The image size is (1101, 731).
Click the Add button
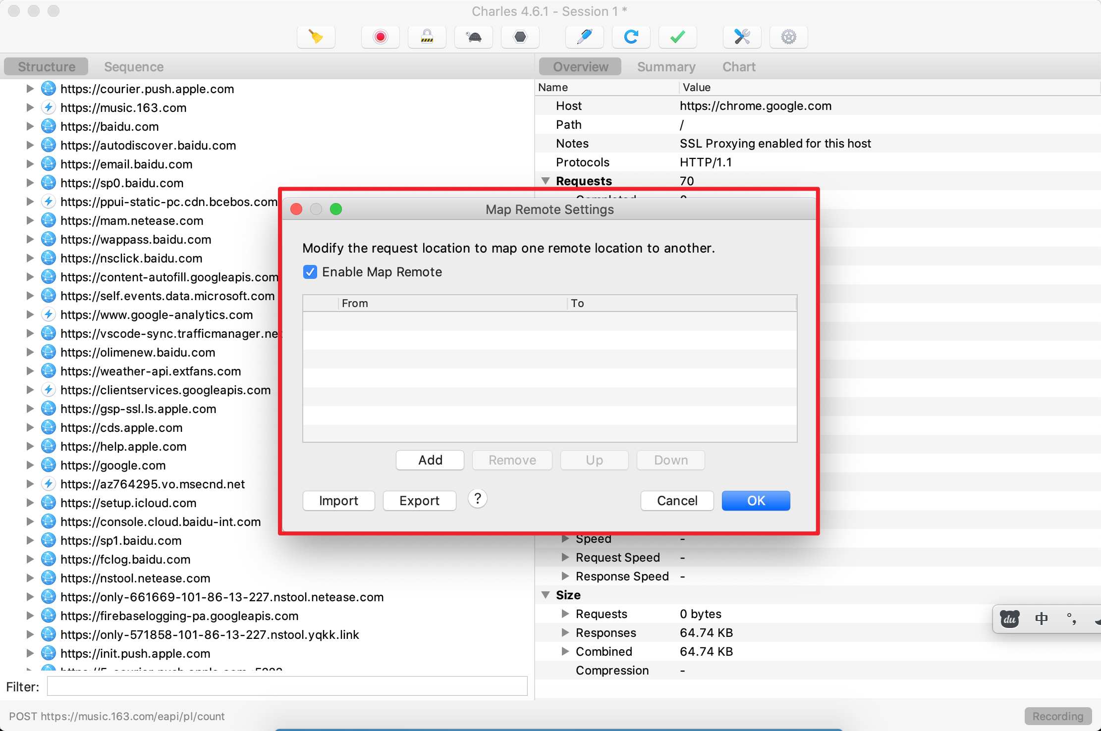(x=430, y=460)
